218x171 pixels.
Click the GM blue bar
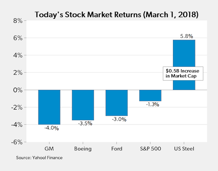49,107
